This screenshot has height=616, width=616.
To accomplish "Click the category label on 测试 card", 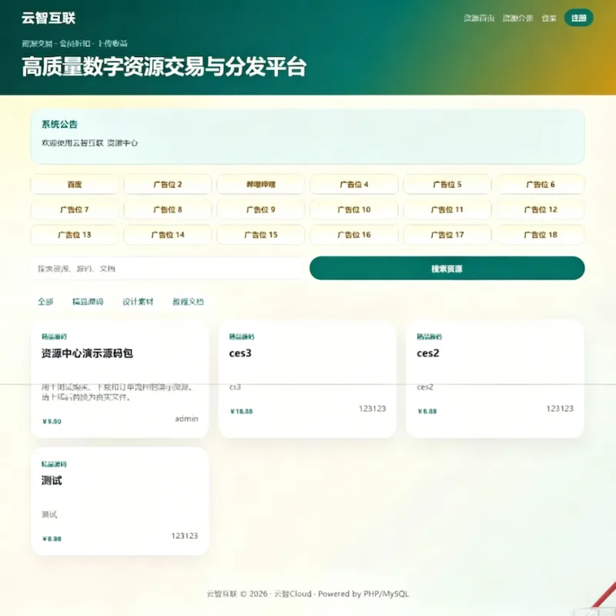I will coord(54,464).
